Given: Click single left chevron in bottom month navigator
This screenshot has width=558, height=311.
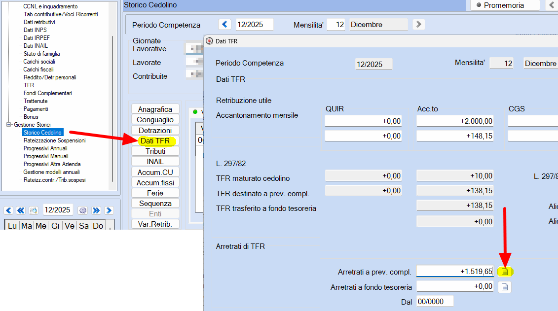Looking at the screenshot, I should coord(9,210).
